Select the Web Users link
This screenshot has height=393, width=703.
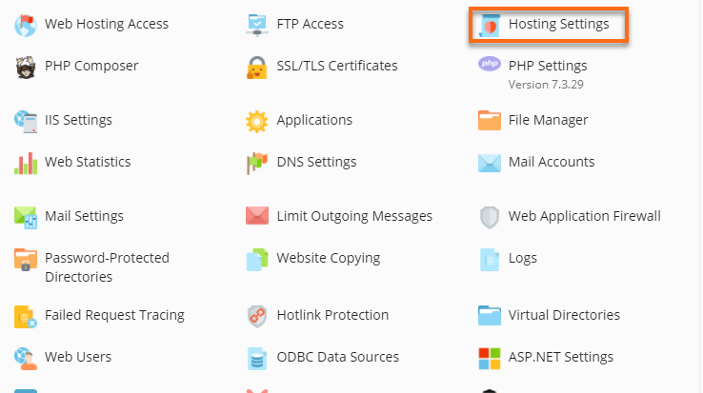pos(78,357)
